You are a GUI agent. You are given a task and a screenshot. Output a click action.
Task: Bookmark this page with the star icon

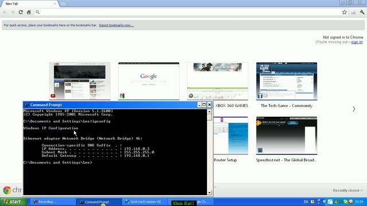[344, 12]
